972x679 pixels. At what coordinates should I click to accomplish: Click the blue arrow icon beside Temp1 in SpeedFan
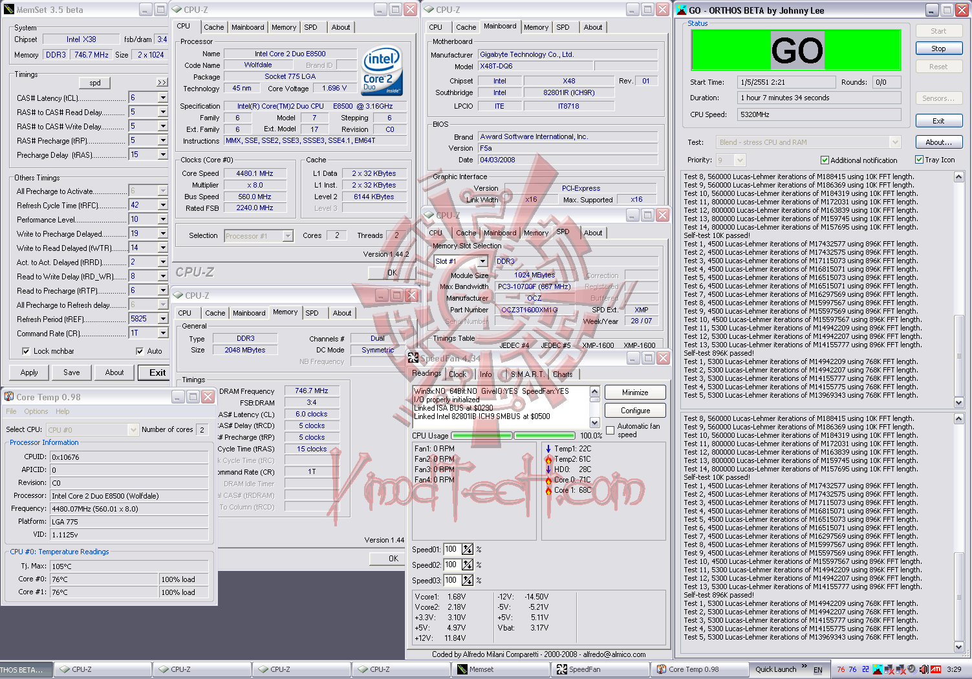tap(548, 449)
